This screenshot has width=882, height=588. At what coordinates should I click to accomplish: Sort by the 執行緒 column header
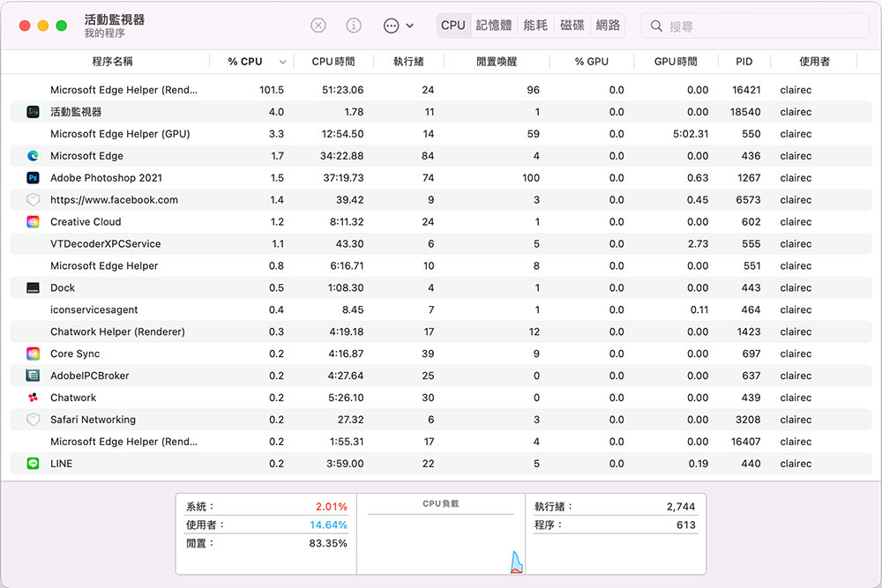pos(408,62)
